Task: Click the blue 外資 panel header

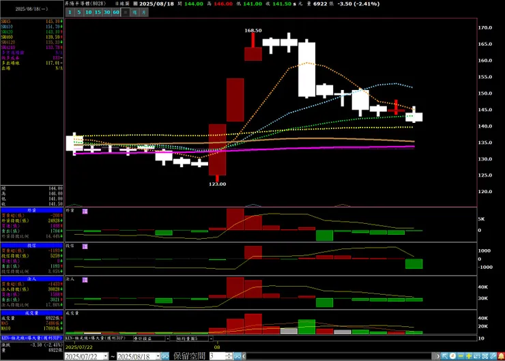Action: coord(32,210)
